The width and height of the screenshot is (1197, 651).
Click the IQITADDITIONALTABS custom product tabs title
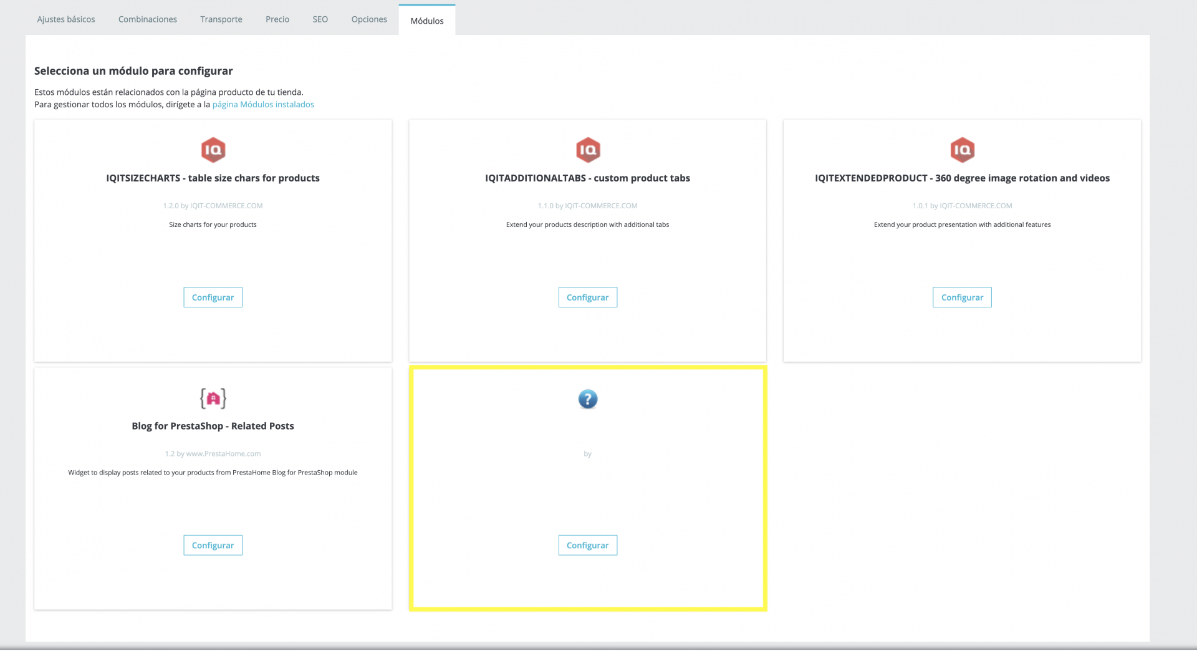[588, 178]
